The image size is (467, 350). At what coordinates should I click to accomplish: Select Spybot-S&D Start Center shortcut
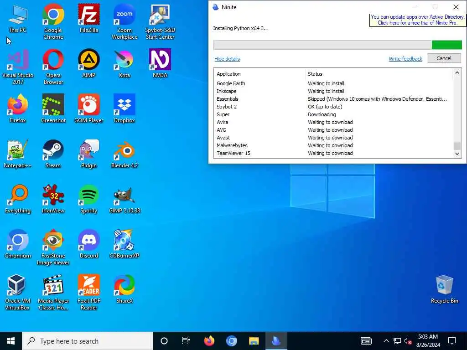(x=160, y=22)
